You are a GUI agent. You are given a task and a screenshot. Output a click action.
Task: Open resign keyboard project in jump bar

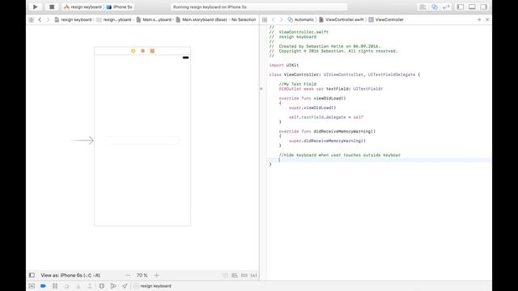[73, 19]
